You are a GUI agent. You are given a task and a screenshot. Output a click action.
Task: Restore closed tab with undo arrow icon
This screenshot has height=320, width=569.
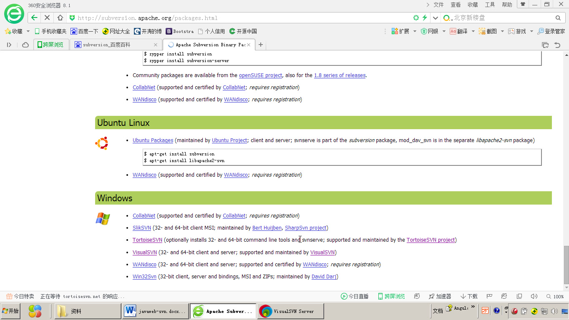[557, 45]
